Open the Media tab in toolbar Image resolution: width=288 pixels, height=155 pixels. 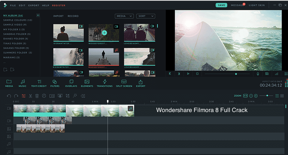pos(9,83)
